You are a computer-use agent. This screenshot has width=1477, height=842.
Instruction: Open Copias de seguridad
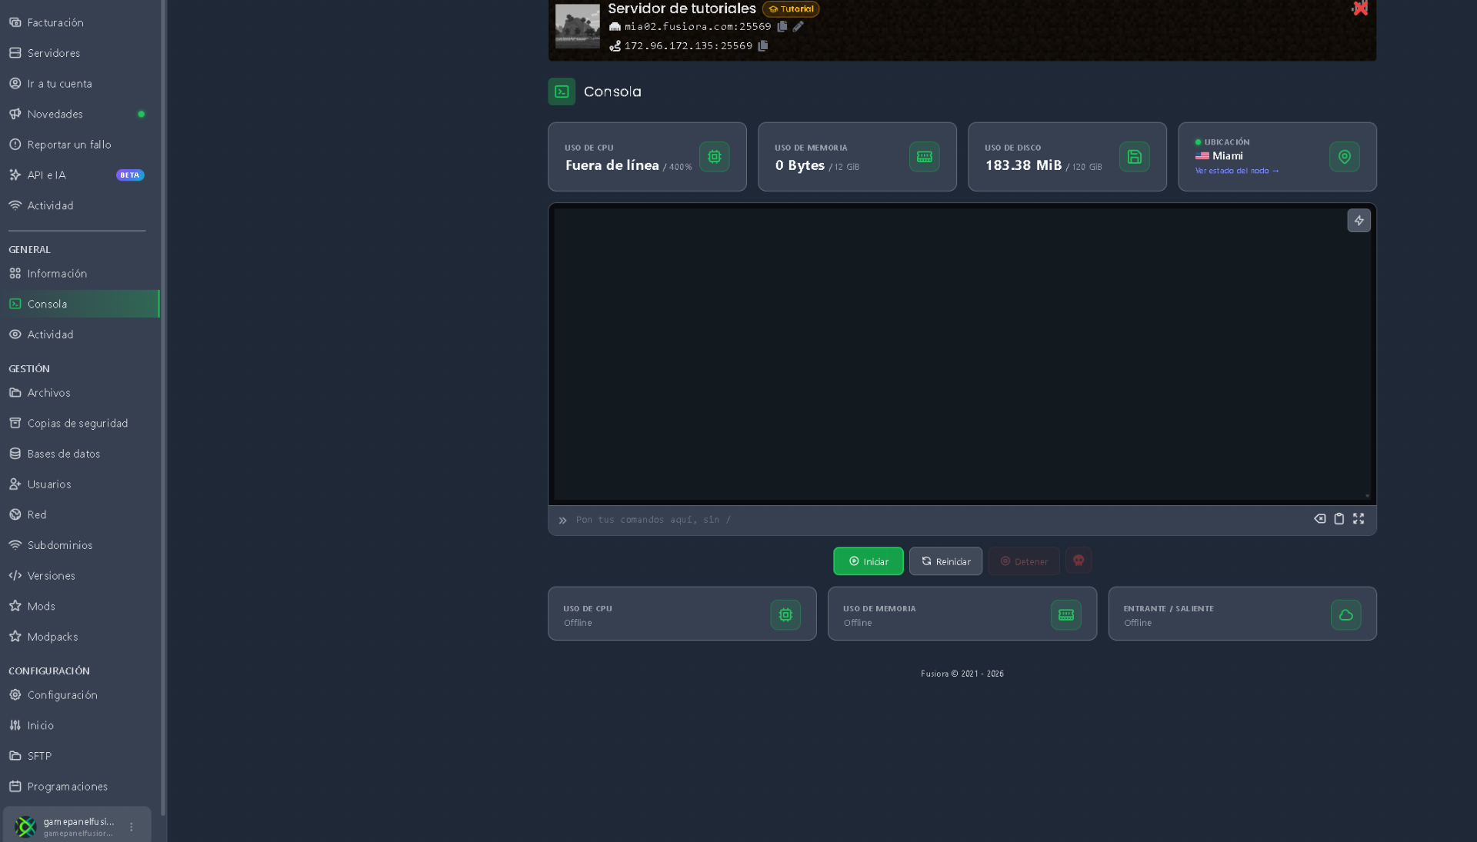coord(77,424)
